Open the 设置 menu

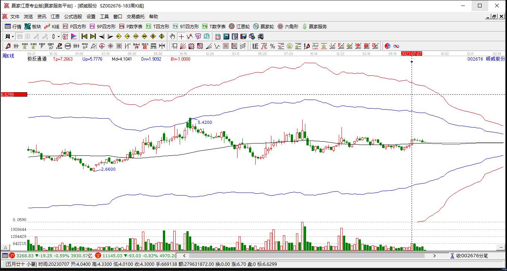coord(91,17)
